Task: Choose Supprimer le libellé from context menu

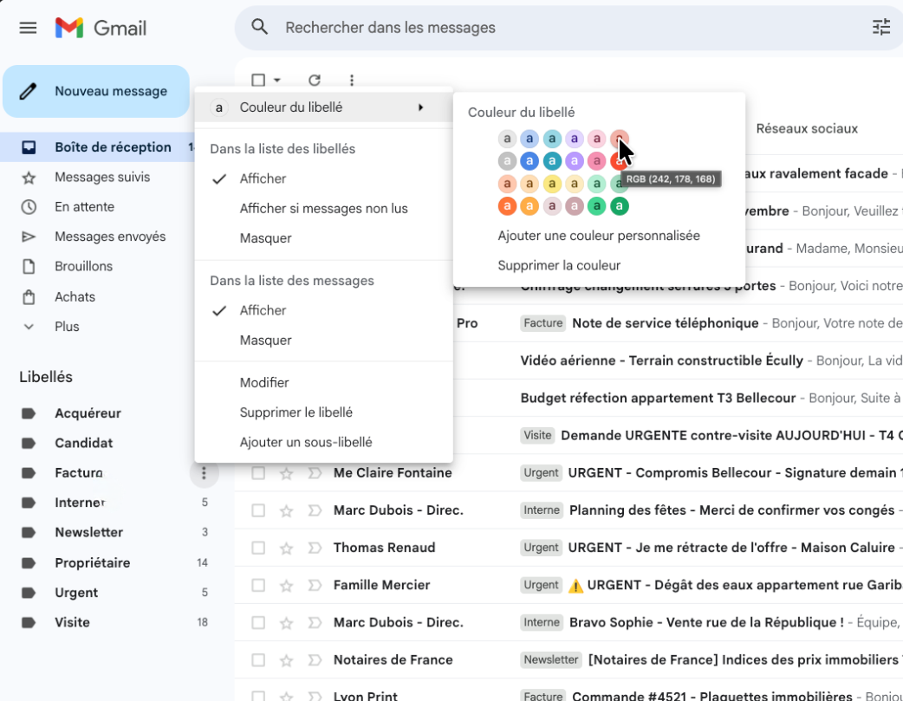Action: 296,412
